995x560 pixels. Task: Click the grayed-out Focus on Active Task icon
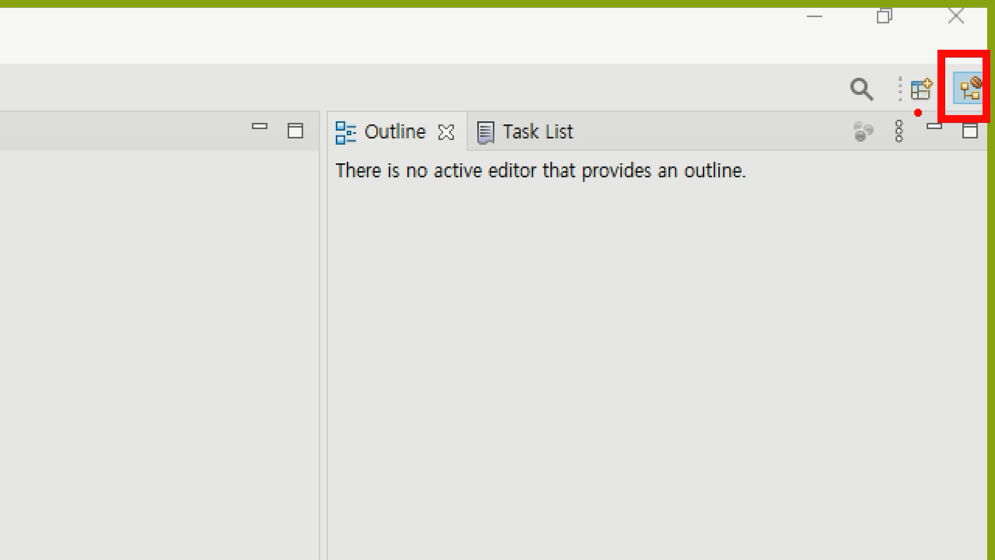(x=863, y=132)
